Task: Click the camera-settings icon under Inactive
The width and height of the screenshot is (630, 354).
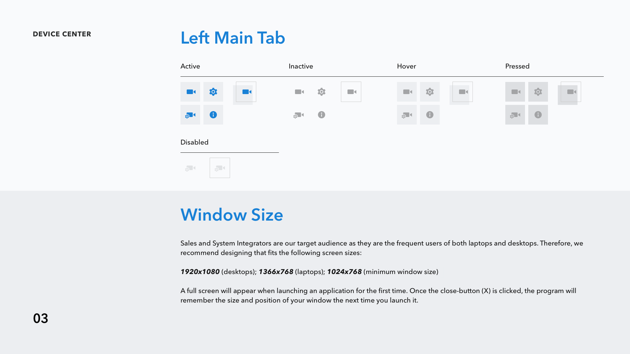Action: pyautogui.click(x=299, y=115)
